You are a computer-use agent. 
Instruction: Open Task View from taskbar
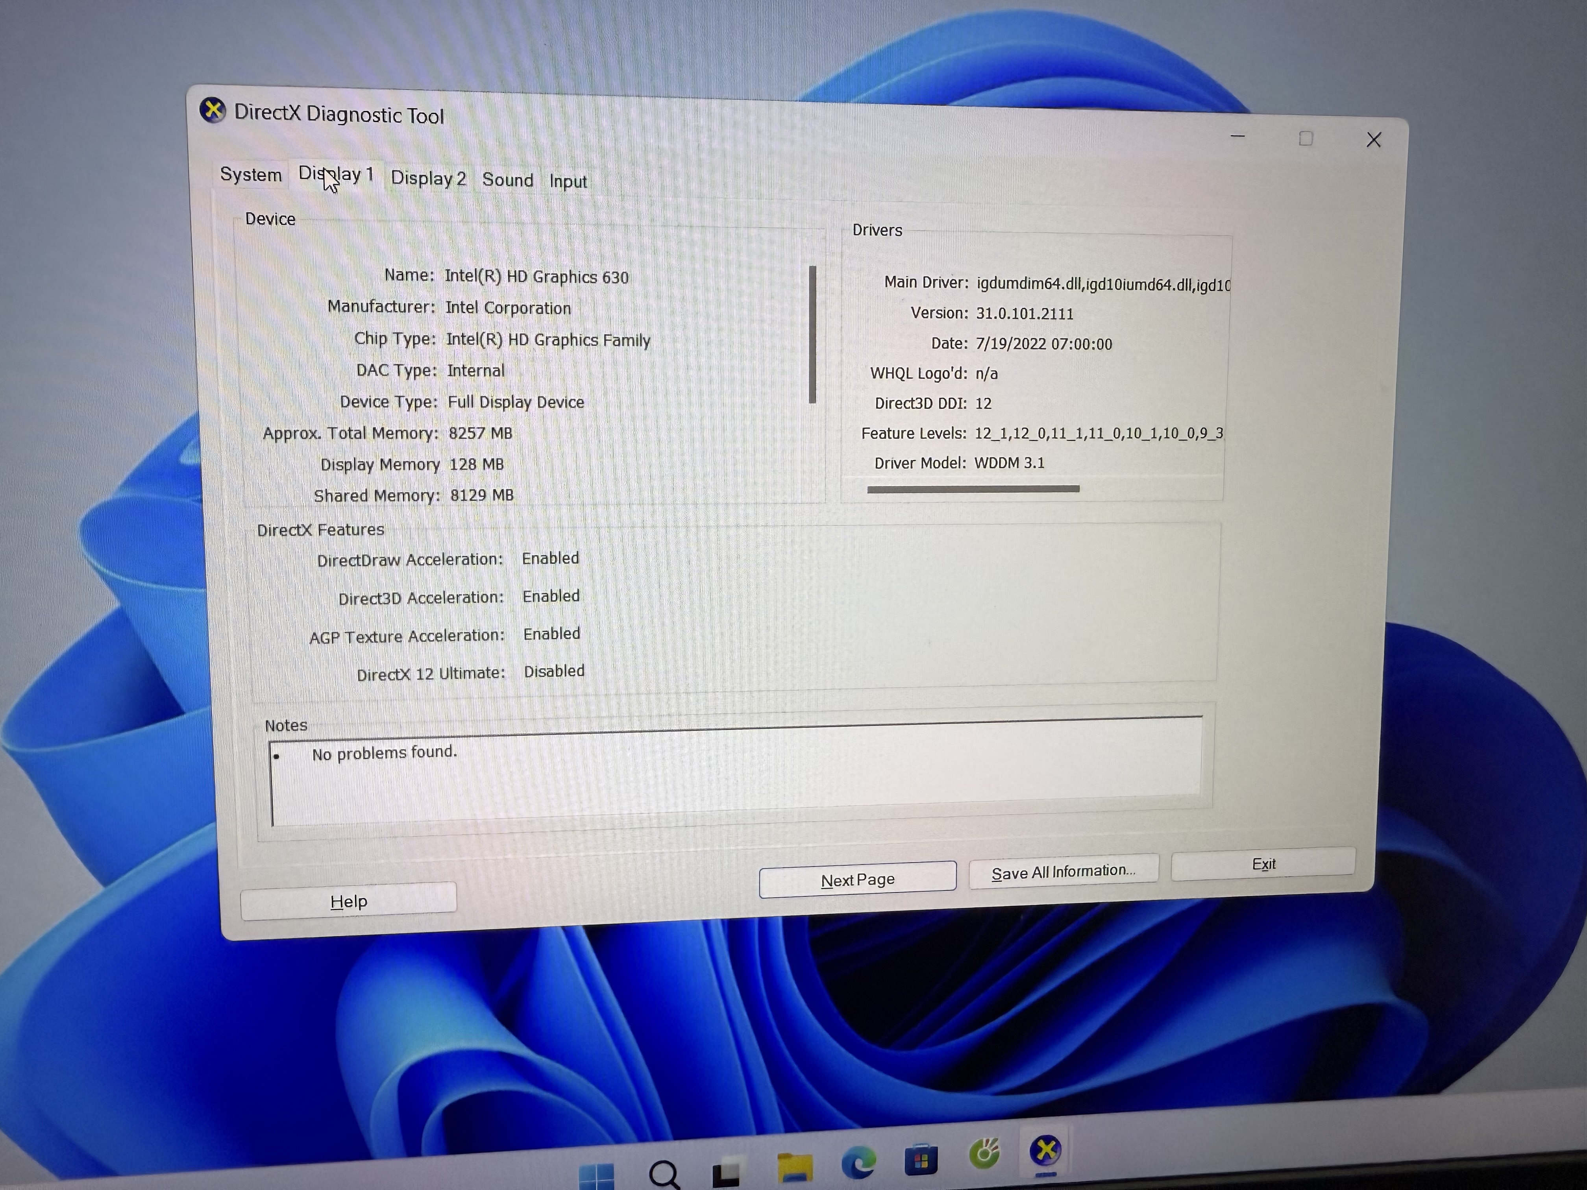pyautogui.click(x=725, y=1172)
